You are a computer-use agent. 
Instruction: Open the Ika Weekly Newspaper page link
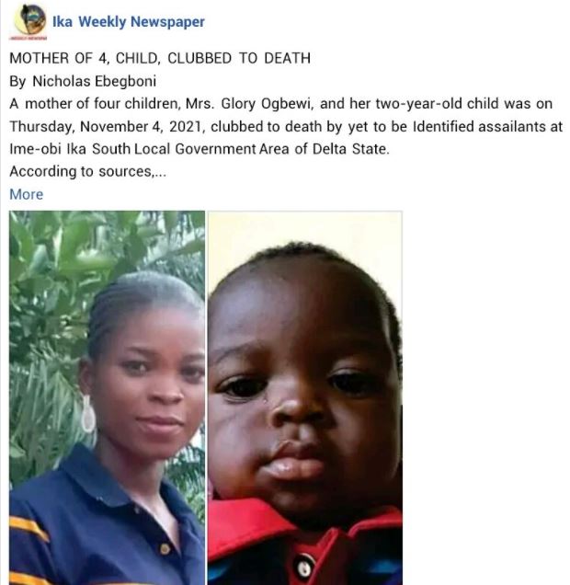[128, 22]
